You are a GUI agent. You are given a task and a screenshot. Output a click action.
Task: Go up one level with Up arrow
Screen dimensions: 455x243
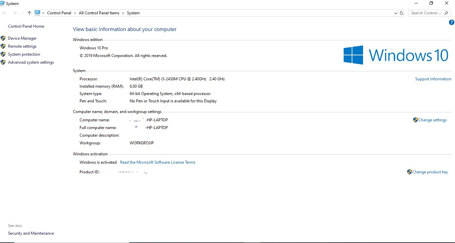(29, 13)
